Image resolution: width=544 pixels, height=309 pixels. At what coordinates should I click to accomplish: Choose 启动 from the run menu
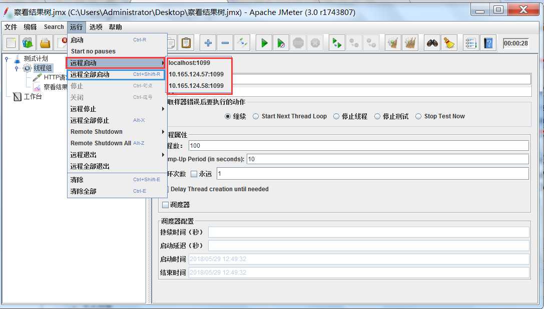tap(117, 40)
